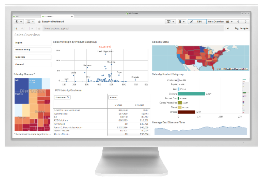Close the open app tab

(72, 16)
